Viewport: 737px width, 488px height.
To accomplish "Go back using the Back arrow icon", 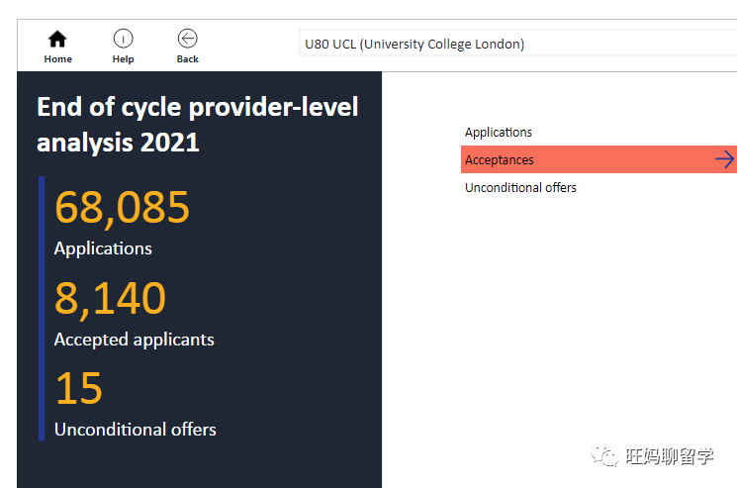I will click(x=187, y=39).
